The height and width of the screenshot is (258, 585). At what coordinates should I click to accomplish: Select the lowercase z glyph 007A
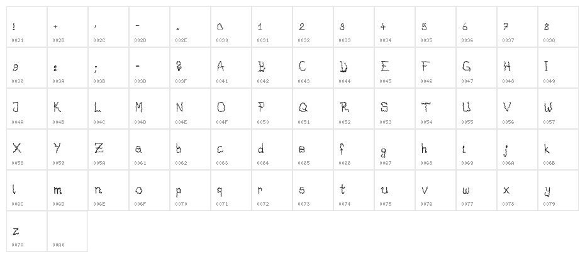coord(26,232)
